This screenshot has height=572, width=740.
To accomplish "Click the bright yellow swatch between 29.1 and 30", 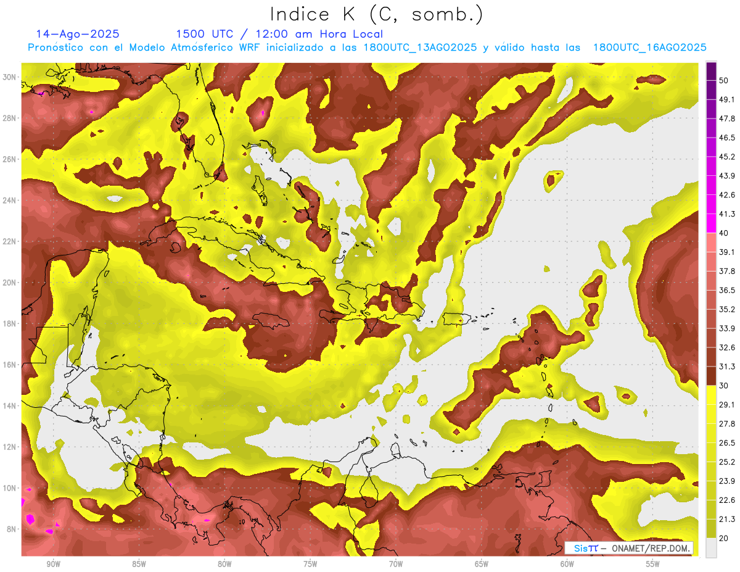I will (x=711, y=395).
